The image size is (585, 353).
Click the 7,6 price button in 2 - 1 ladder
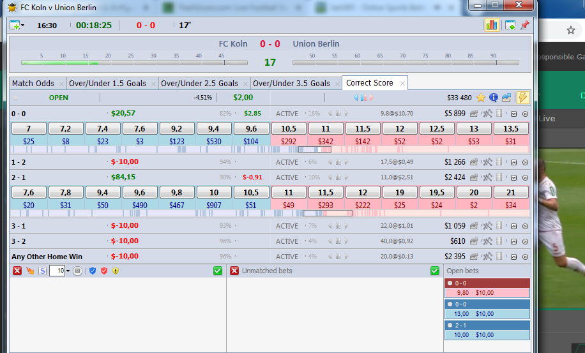pyautogui.click(x=28, y=192)
